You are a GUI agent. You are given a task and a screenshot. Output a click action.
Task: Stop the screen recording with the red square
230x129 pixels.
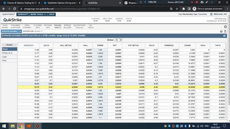[197, 2]
